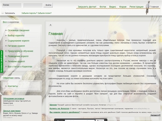
Task: Open Все статьи о Кореллах link
Action: click(20, 66)
